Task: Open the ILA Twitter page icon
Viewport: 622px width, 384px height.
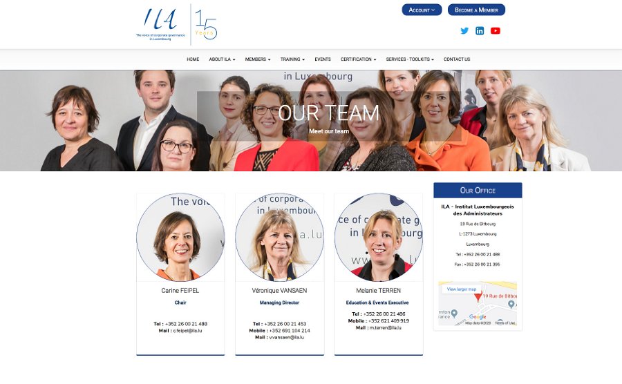Action: click(x=464, y=31)
